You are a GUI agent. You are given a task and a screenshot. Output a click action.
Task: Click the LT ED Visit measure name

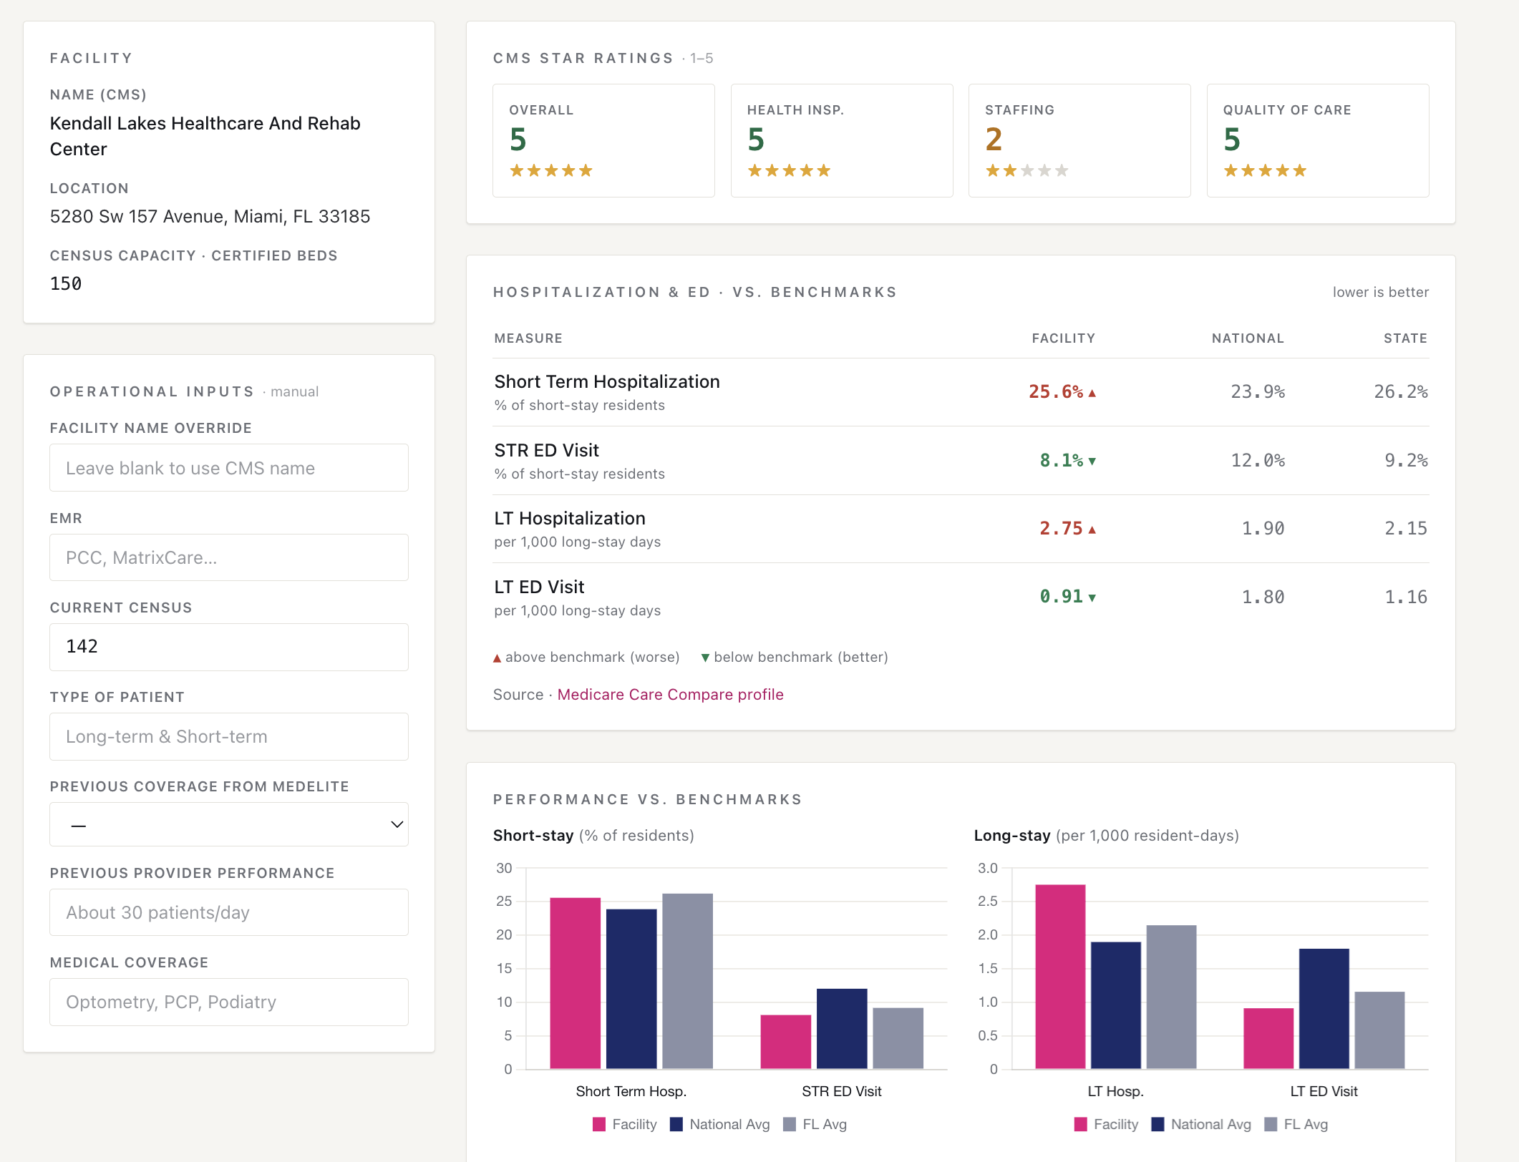(x=539, y=587)
